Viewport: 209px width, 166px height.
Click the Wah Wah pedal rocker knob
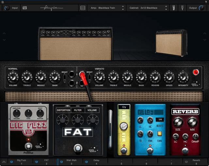pyautogui.click(x=124, y=126)
